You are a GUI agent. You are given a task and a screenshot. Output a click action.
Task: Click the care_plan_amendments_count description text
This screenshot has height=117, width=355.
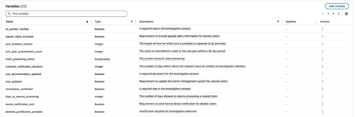coord(182,51)
